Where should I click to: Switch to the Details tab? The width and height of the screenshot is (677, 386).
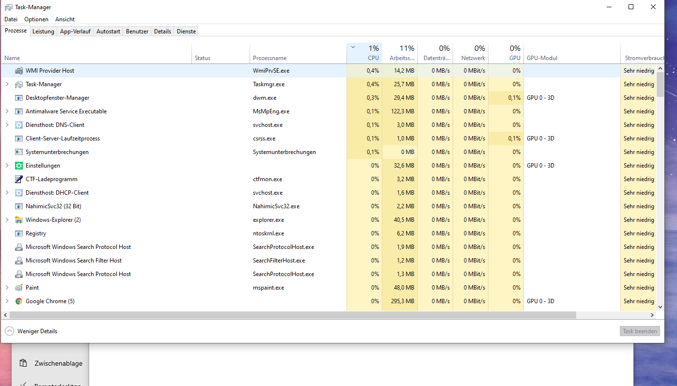click(162, 31)
